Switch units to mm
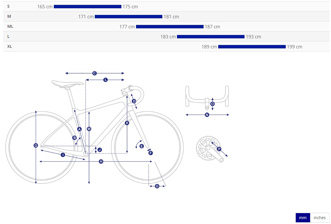 tap(303, 218)
